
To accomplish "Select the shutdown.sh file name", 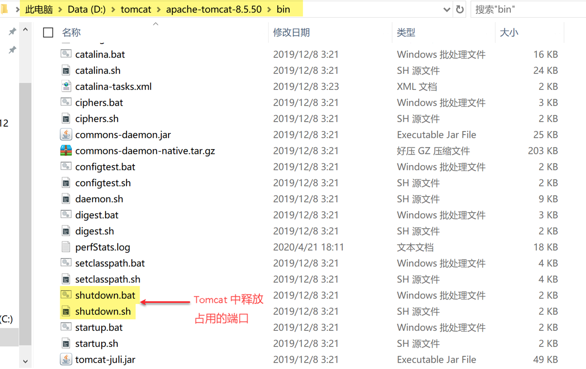I will [103, 311].
